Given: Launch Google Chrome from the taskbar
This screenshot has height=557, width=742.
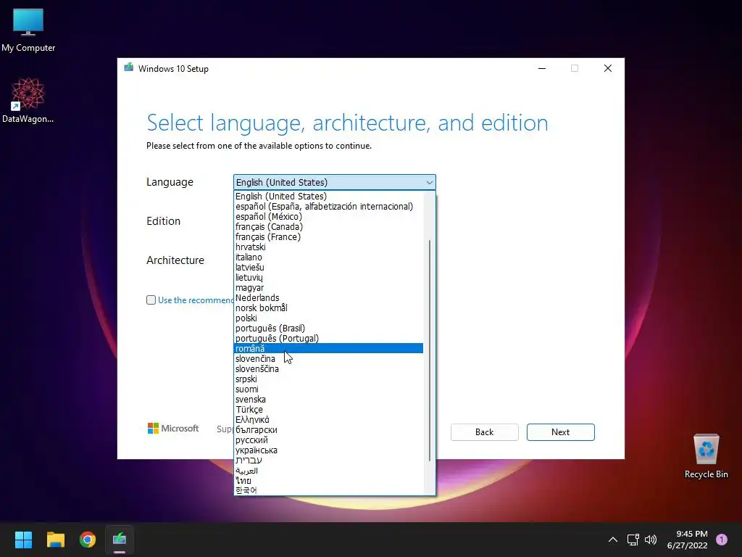Looking at the screenshot, I should 88,540.
